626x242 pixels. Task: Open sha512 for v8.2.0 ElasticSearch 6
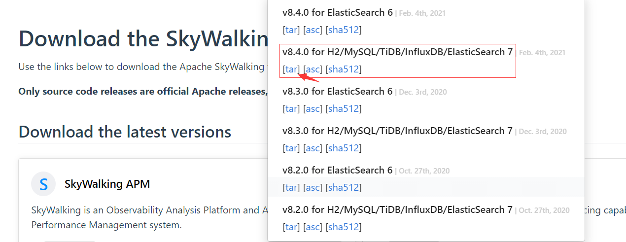click(x=344, y=187)
